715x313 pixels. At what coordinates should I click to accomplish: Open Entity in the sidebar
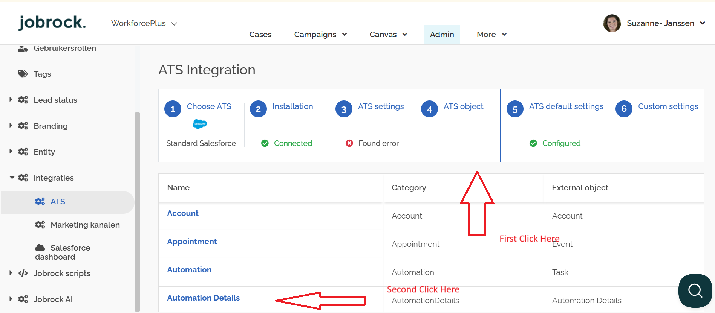[x=44, y=152]
